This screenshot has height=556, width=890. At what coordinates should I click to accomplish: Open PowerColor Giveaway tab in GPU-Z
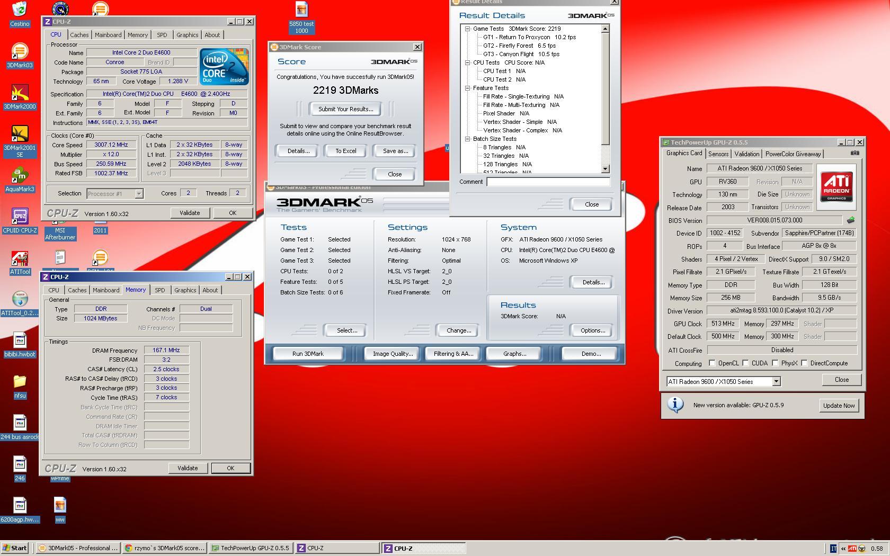click(x=793, y=154)
